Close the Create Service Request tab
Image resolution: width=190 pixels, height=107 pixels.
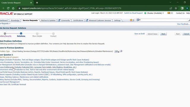click(31, 3)
